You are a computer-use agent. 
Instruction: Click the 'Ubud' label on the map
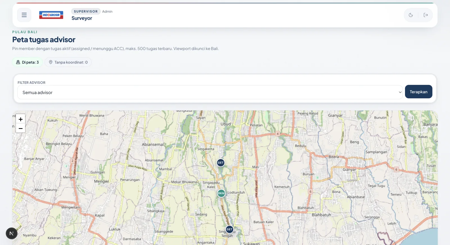tap(226, 124)
